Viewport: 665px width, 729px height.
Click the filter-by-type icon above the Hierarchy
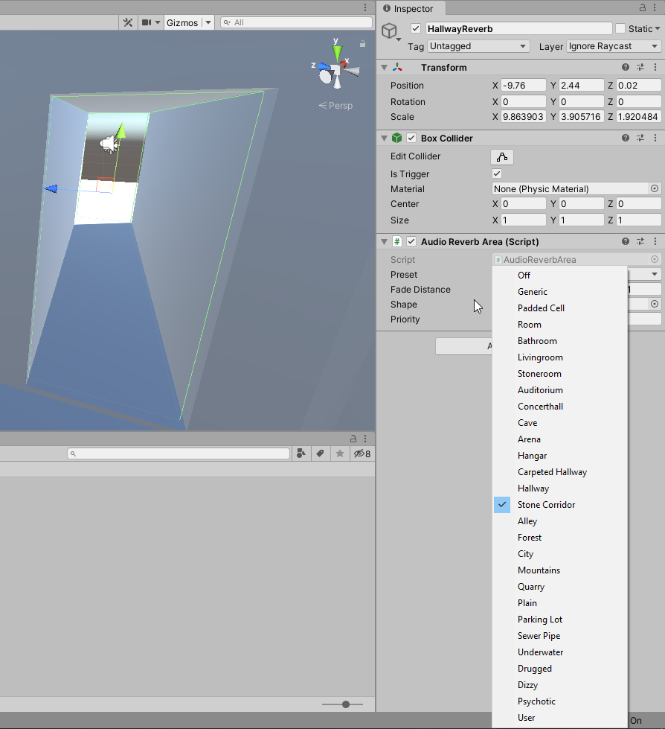(301, 453)
